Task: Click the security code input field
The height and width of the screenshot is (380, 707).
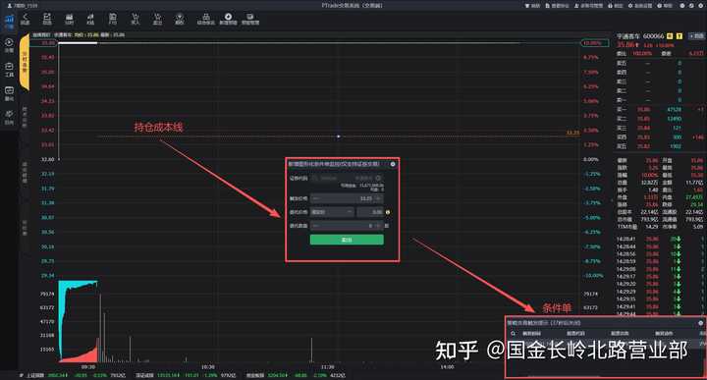Action: click(346, 178)
